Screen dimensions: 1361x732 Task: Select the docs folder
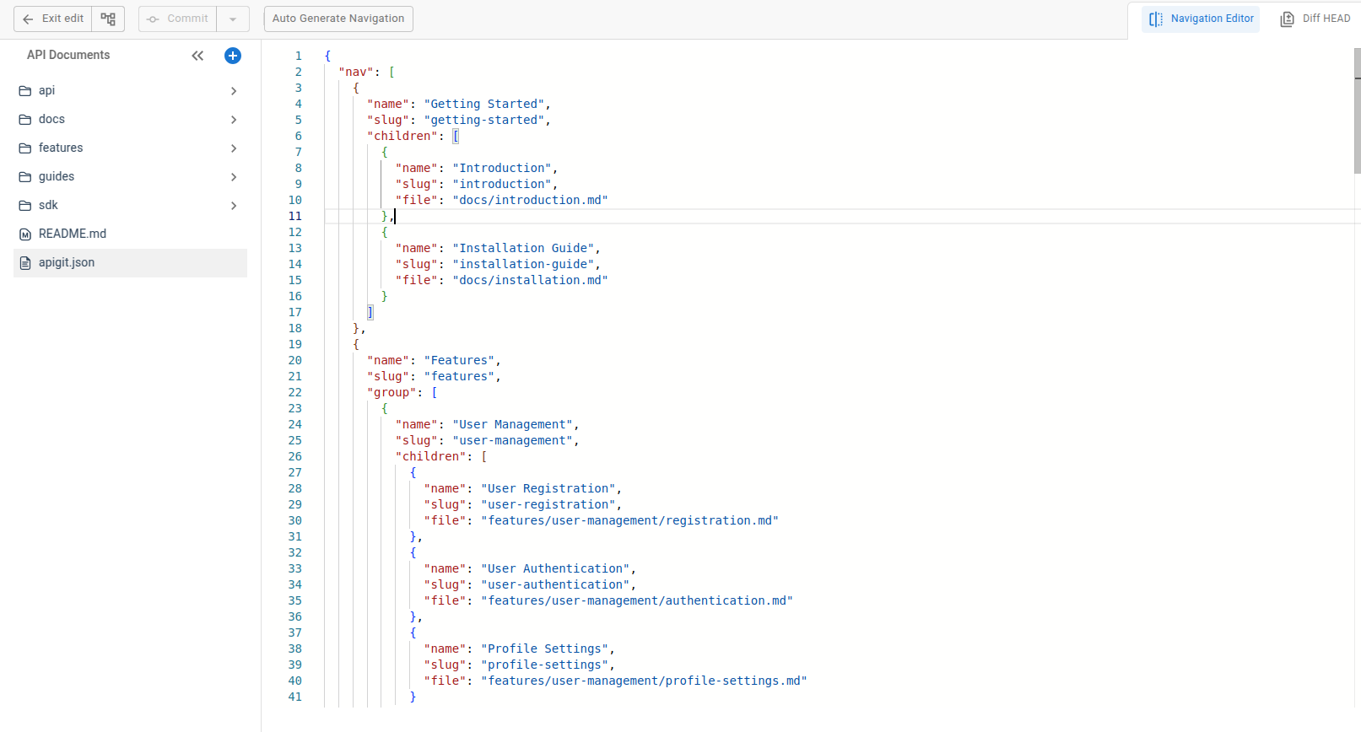coord(130,119)
